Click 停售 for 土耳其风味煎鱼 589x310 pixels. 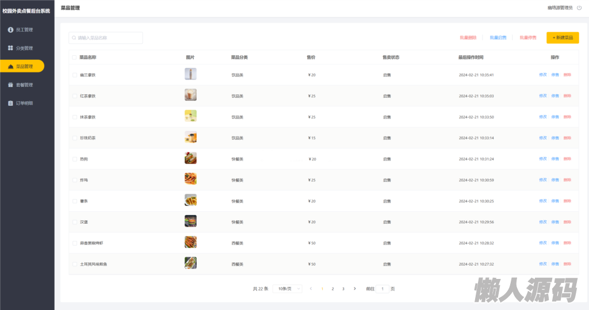pyautogui.click(x=555, y=264)
